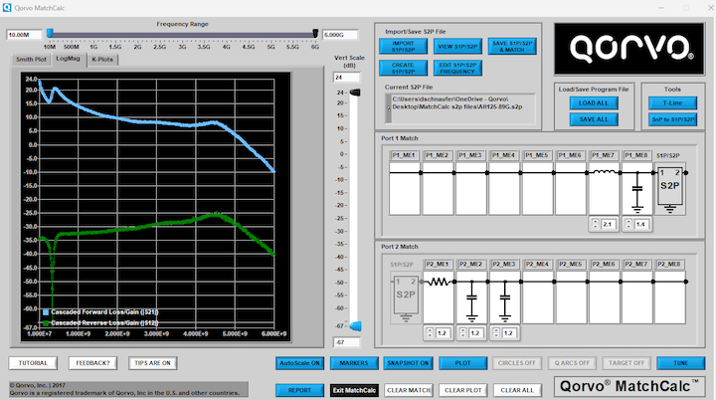Click EDIT S1P/S2P FREQUENCY button
716x400 pixels.
coord(457,68)
